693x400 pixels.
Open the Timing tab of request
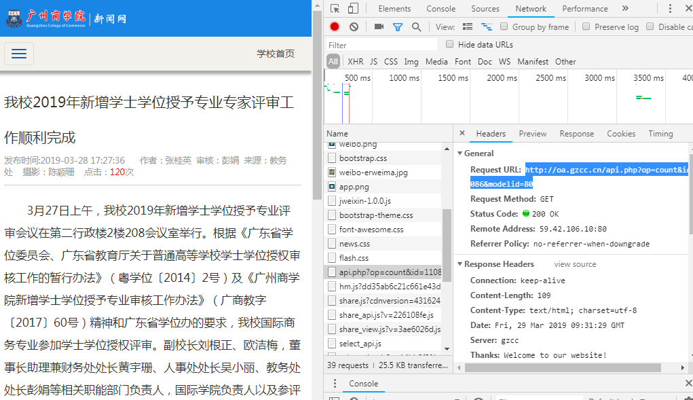660,134
